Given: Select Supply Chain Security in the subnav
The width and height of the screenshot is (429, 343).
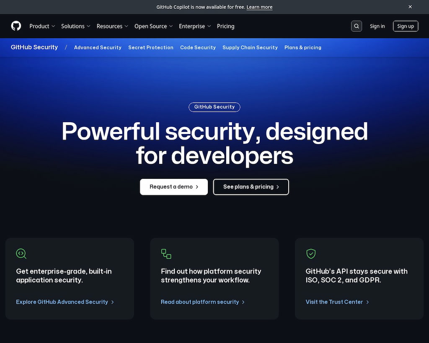Looking at the screenshot, I should [x=250, y=47].
